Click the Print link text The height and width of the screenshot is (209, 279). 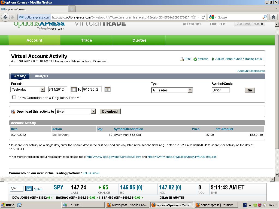tap(187, 59)
